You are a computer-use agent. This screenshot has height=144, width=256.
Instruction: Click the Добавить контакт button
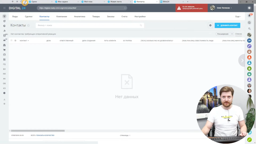[x=228, y=25]
